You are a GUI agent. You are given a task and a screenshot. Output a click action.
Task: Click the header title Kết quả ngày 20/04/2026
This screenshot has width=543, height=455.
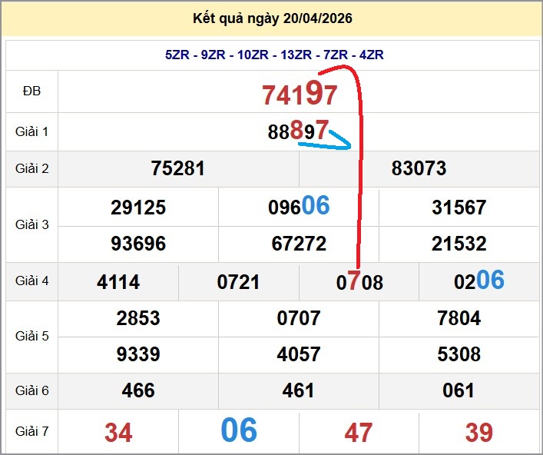273,18
